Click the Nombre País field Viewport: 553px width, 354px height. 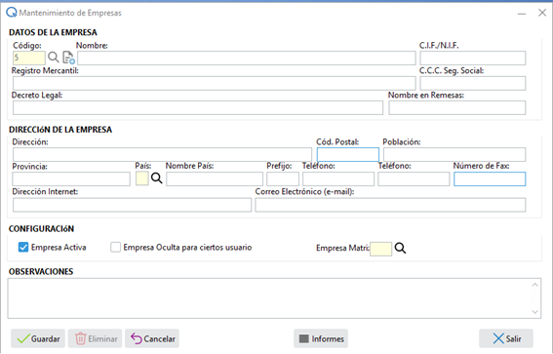point(215,179)
